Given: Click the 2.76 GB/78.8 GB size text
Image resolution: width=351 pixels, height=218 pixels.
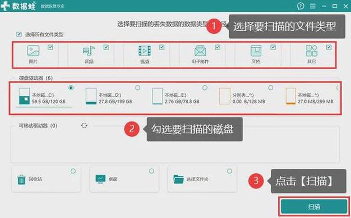Looking at the screenshot, I should (x=182, y=101).
